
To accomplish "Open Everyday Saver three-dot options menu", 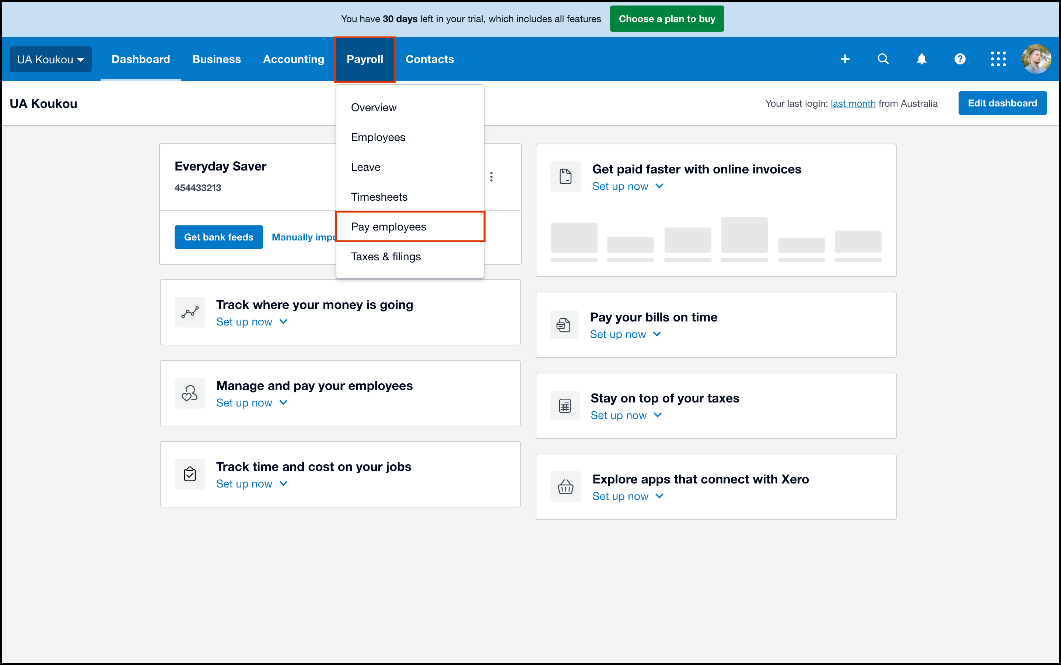I will pyautogui.click(x=491, y=177).
